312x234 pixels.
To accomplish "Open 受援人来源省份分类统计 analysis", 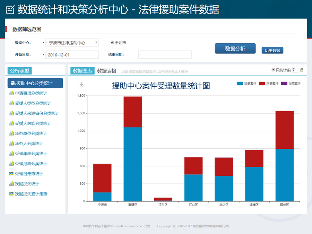I will [37, 113].
